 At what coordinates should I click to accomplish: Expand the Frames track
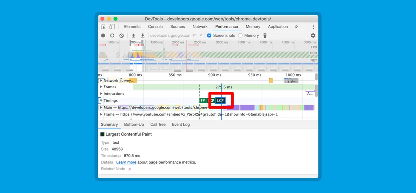click(101, 87)
